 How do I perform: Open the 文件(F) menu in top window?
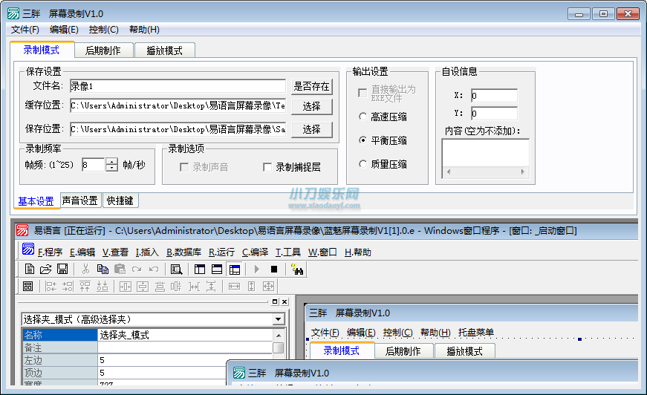click(25, 30)
